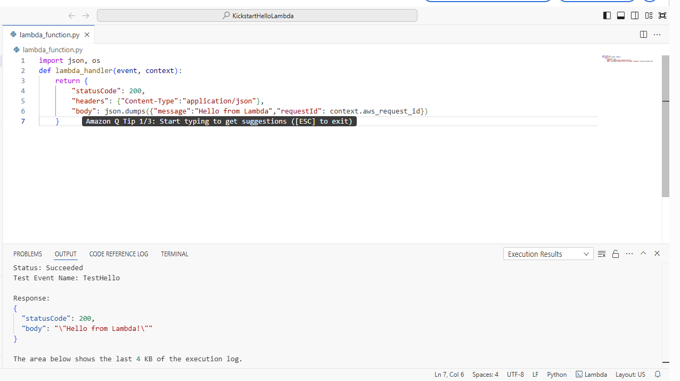Click the code minimap preview

pyautogui.click(x=628, y=59)
